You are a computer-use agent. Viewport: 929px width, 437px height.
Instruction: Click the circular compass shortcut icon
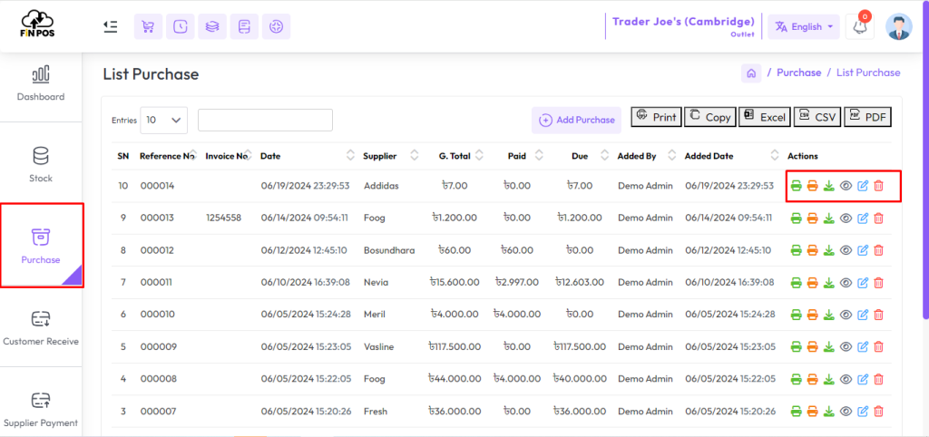[x=276, y=26]
